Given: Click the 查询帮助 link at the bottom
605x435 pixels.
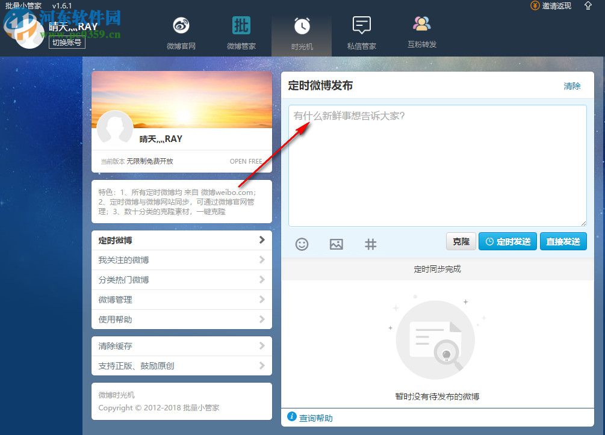Looking at the screenshot, I should coord(315,418).
